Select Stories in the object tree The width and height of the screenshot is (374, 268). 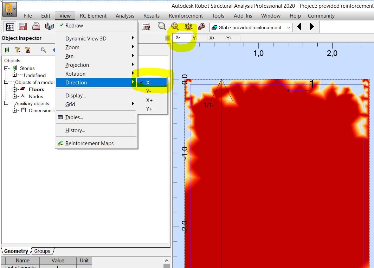click(27, 68)
